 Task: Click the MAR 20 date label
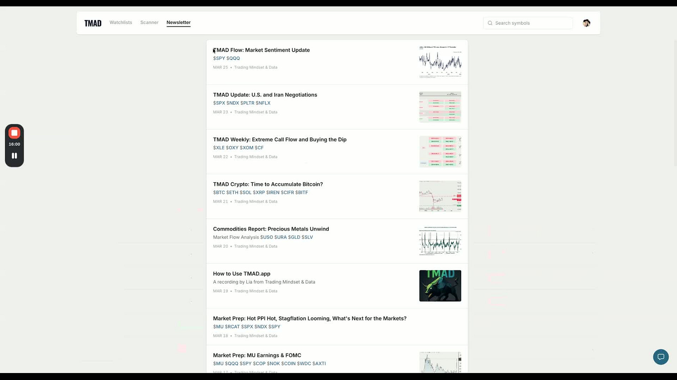click(220, 246)
